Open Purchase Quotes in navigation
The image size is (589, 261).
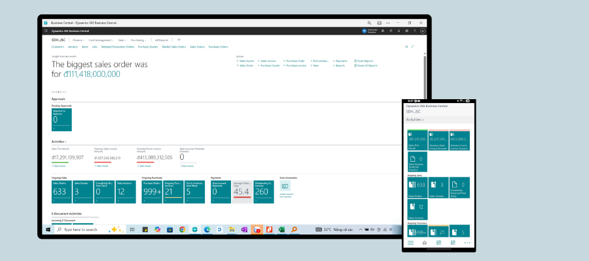[x=148, y=47]
